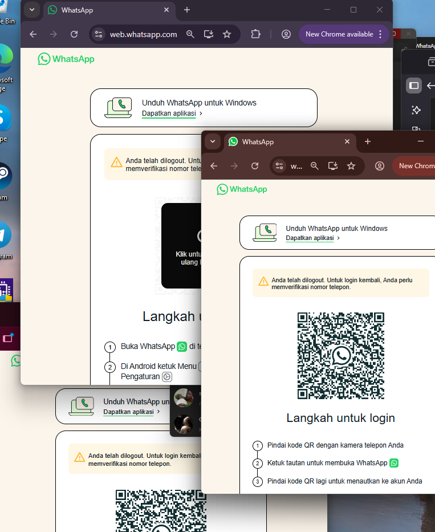This screenshot has height=532, width=435.
Task: Click warning triangle in front window logout notice
Action: click(263, 281)
